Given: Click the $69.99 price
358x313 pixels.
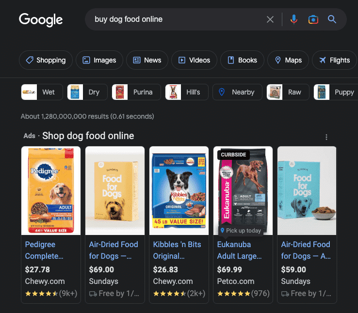Looking at the screenshot, I should point(229,269).
